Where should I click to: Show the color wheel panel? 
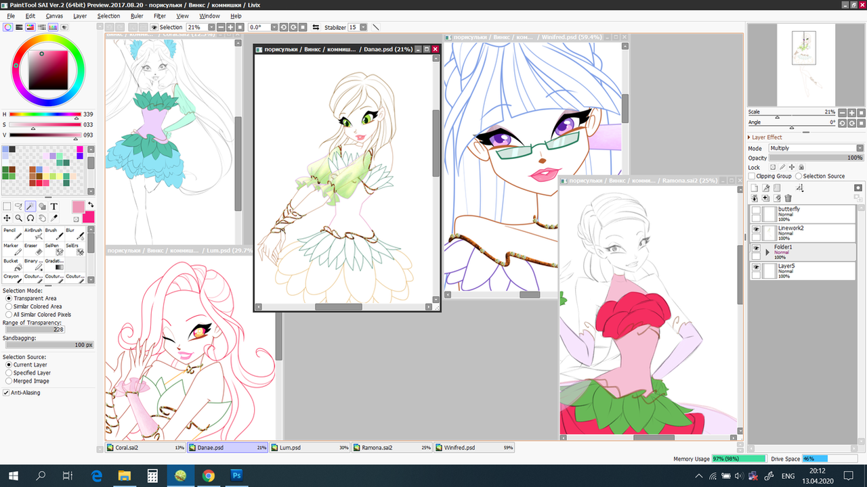pos(7,27)
